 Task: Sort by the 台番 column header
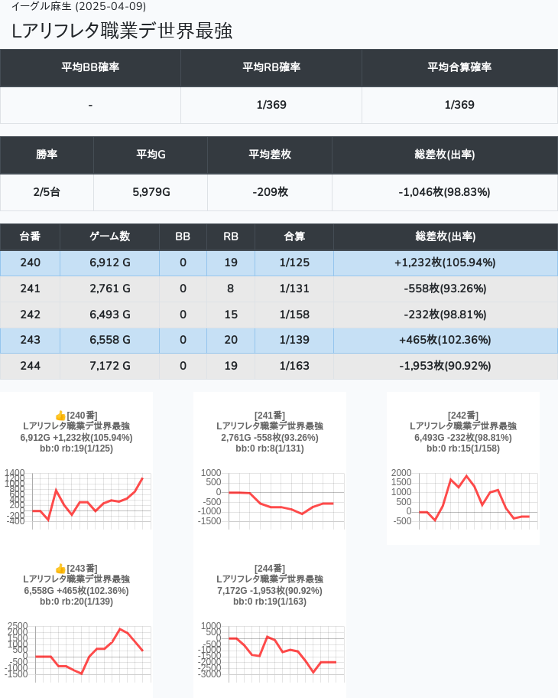click(31, 237)
